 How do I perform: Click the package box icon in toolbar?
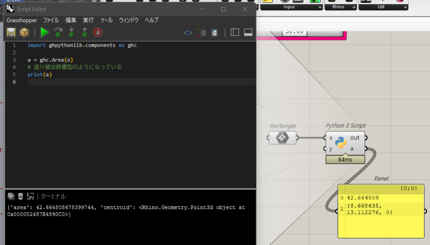pyautogui.click(x=24, y=33)
